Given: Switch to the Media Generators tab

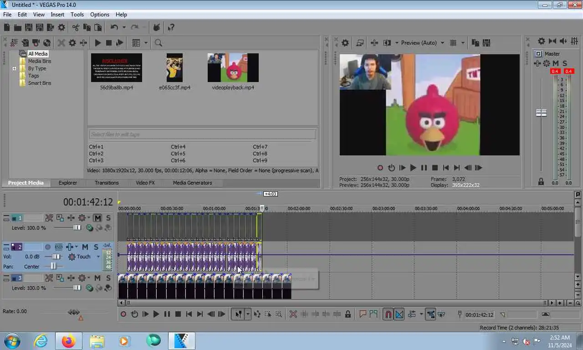Looking at the screenshot, I should coord(192,183).
